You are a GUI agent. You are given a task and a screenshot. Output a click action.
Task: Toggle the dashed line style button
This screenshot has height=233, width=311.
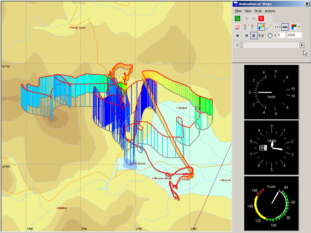coord(277,27)
